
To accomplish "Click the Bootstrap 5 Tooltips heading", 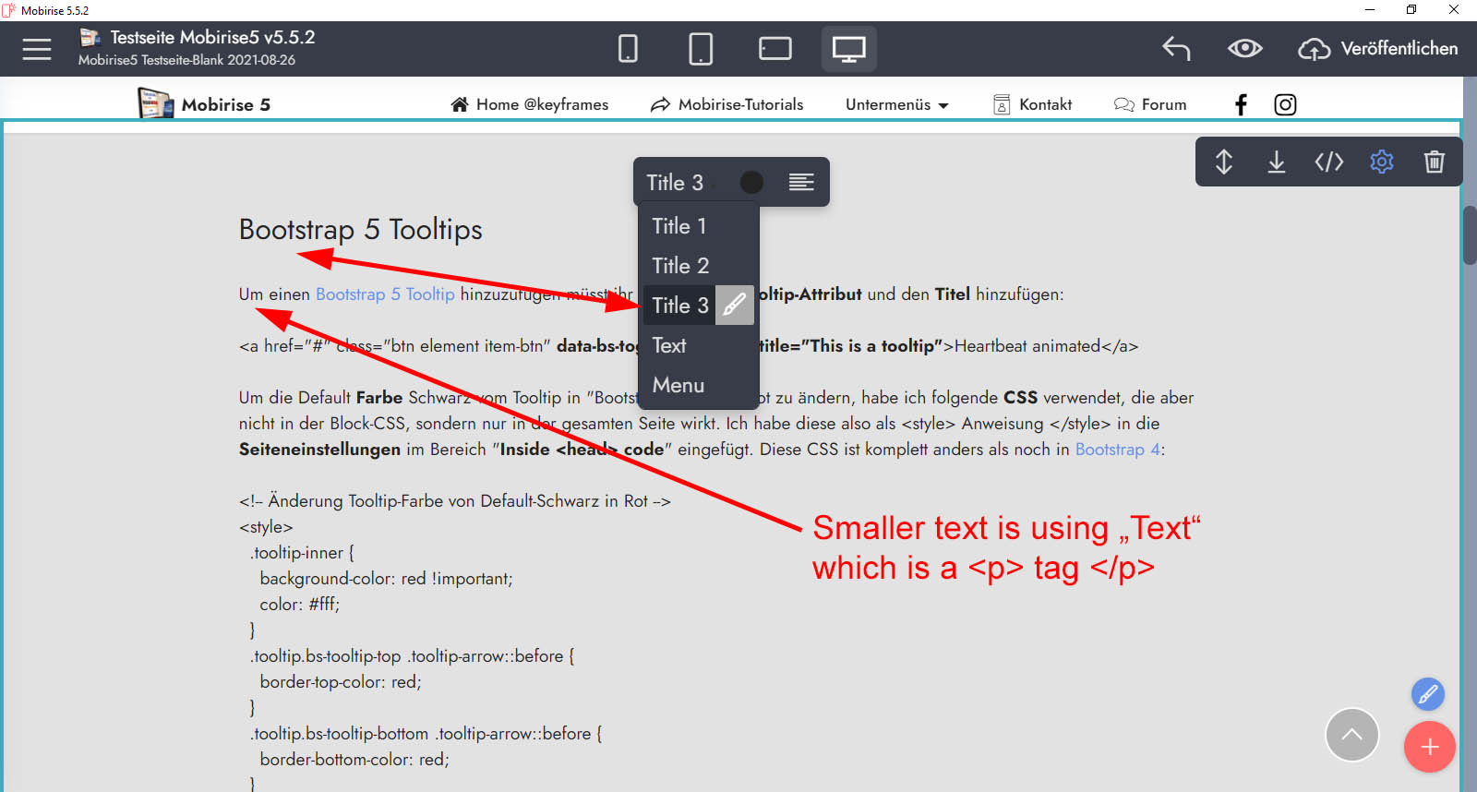I will point(361,229).
